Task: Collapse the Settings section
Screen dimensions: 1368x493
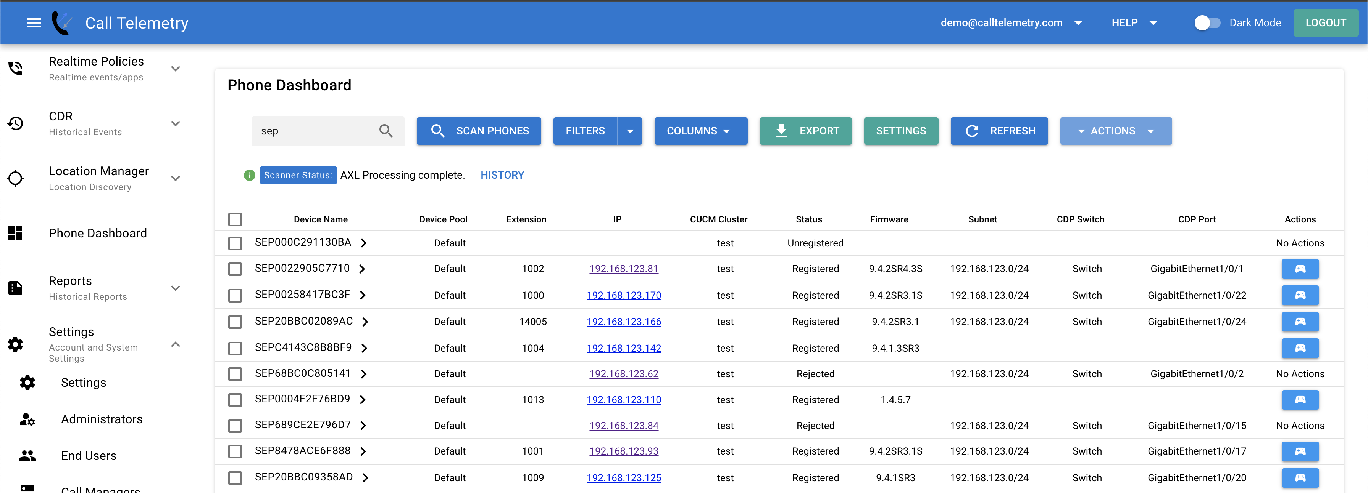Action: pos(176,344)
